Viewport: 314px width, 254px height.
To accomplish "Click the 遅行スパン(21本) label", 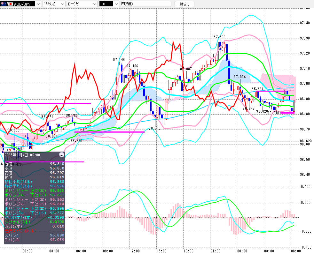I will click(x=20, y=231).
